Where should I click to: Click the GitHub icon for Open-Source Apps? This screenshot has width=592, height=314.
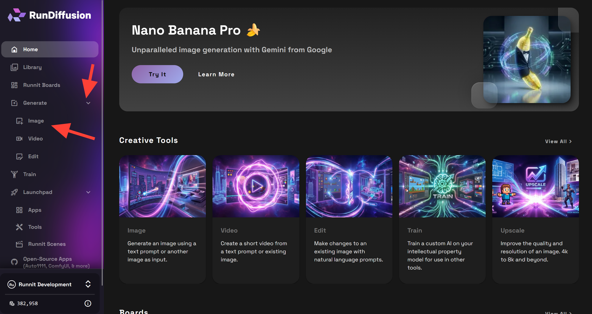coord(14,262)
